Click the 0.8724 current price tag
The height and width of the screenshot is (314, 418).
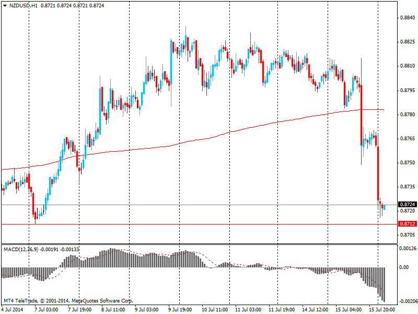coord(407,204)
